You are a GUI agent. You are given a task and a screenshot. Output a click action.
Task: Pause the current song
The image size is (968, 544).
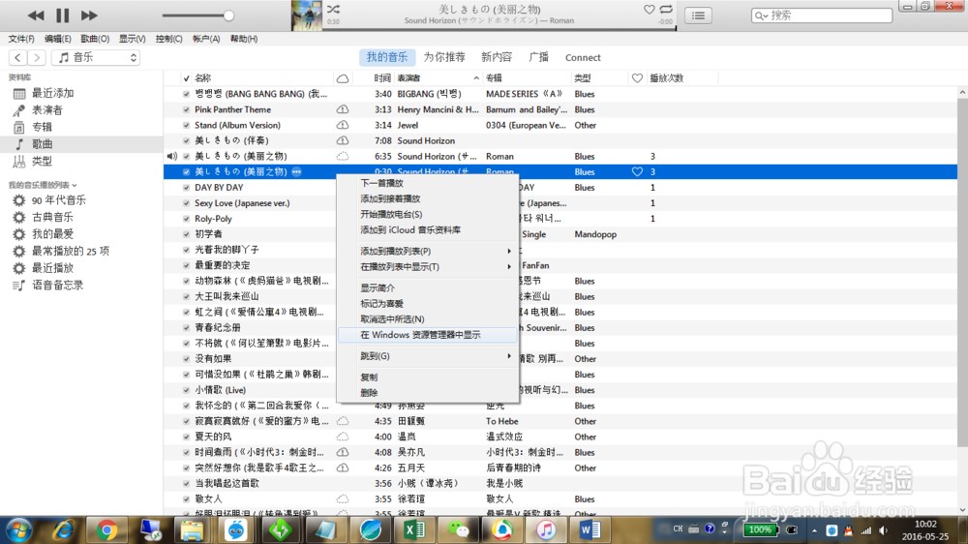tap(62, 15)
